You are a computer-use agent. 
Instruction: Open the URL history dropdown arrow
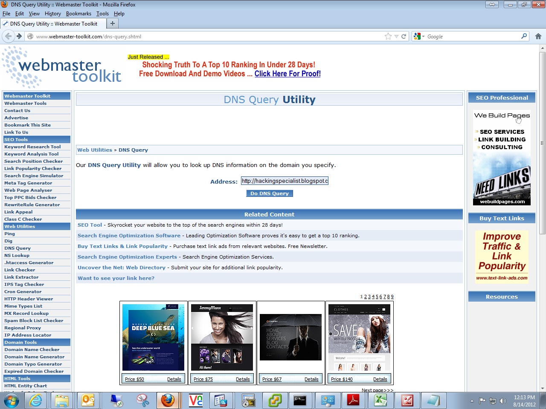click(x=396, y=36)
